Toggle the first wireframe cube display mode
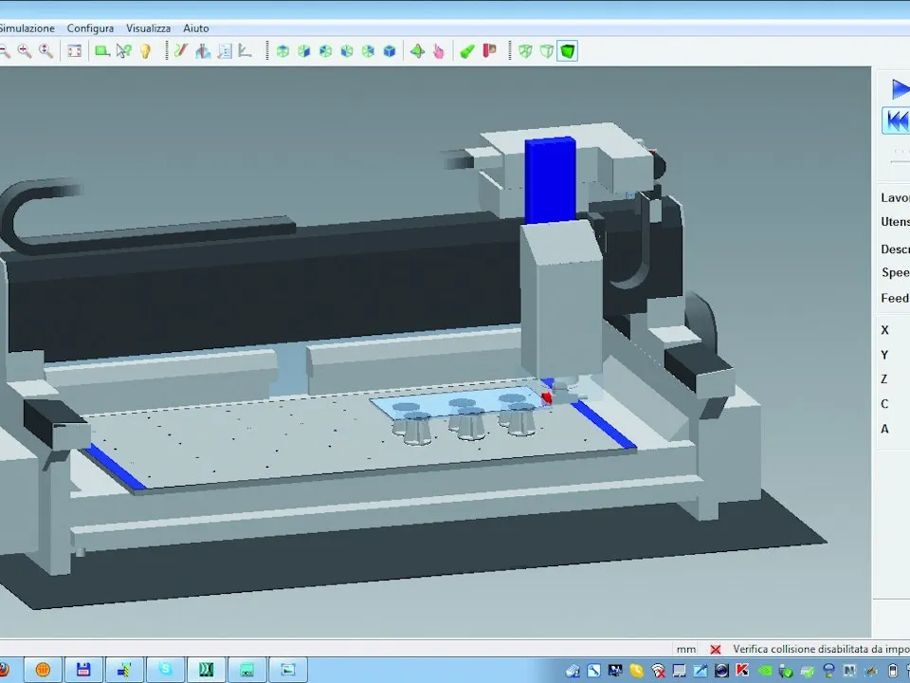Viewport: 910px width, 683px height. point(525,51)
